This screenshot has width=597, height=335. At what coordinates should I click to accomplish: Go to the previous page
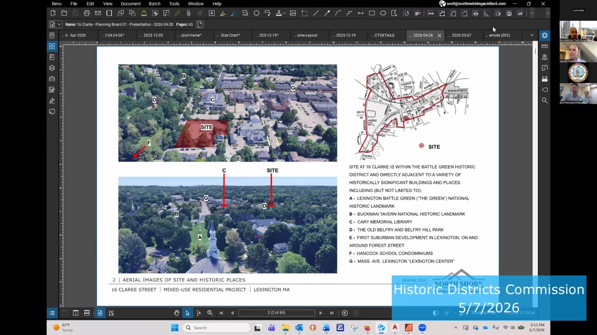click(x=232, y=313)
